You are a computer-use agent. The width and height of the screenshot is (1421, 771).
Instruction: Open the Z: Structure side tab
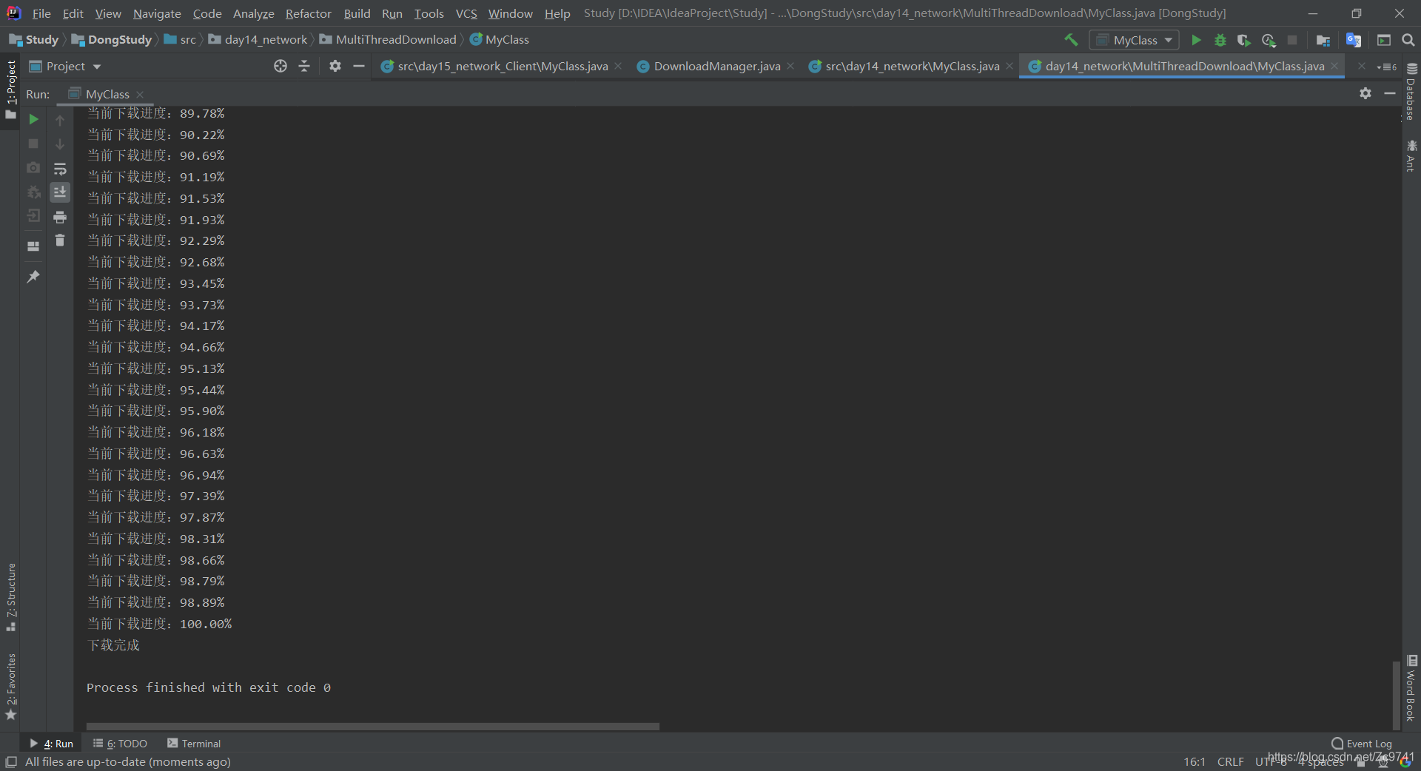pyautogui.click(x=10, y=596)
